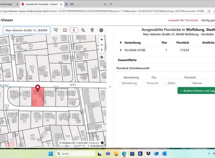
Task: Click the magnifier zoom-to-selection icon
Action: click(83, 30)
